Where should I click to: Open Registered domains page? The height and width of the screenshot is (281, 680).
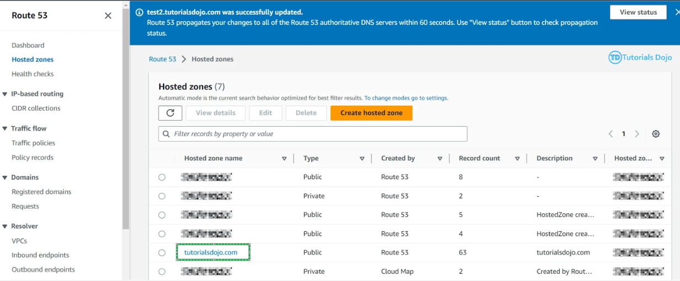point(41,192)
